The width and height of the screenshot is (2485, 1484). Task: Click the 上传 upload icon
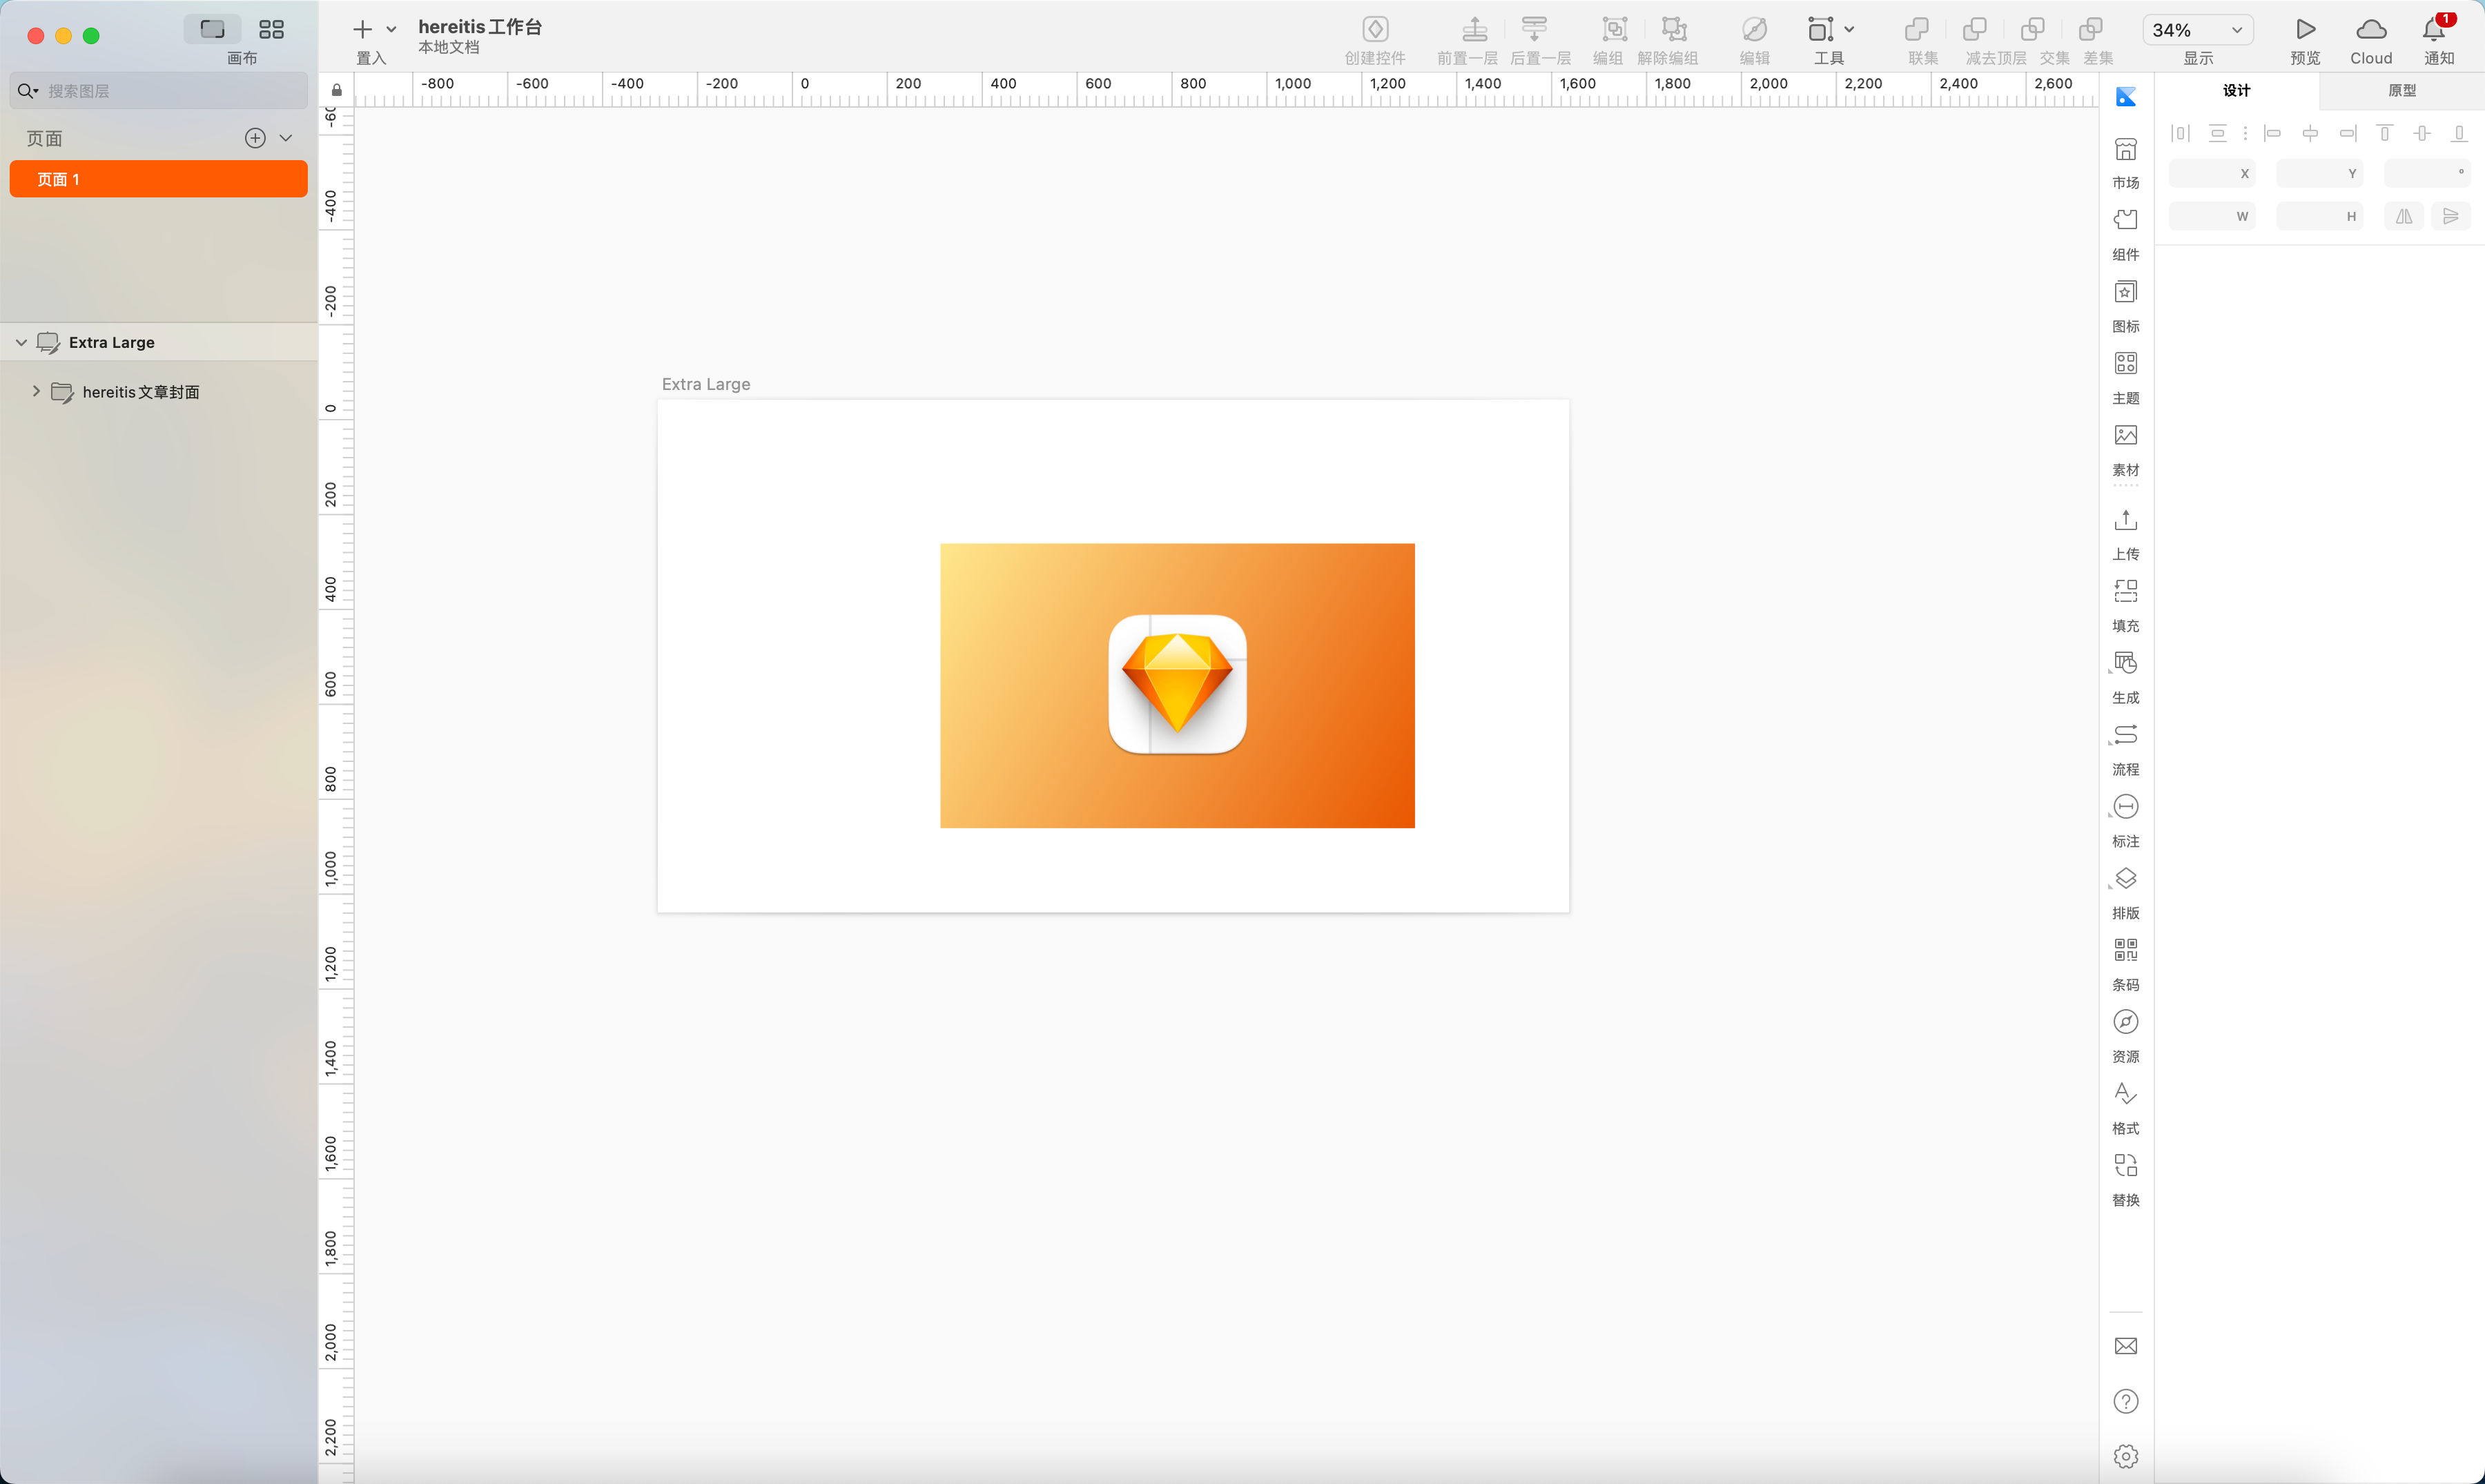pyautogui.click(x=2125, y=520)
